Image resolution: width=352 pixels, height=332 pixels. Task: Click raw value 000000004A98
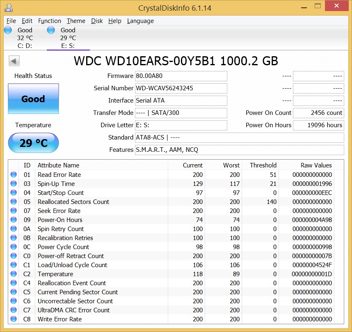[x=312, y=220]
